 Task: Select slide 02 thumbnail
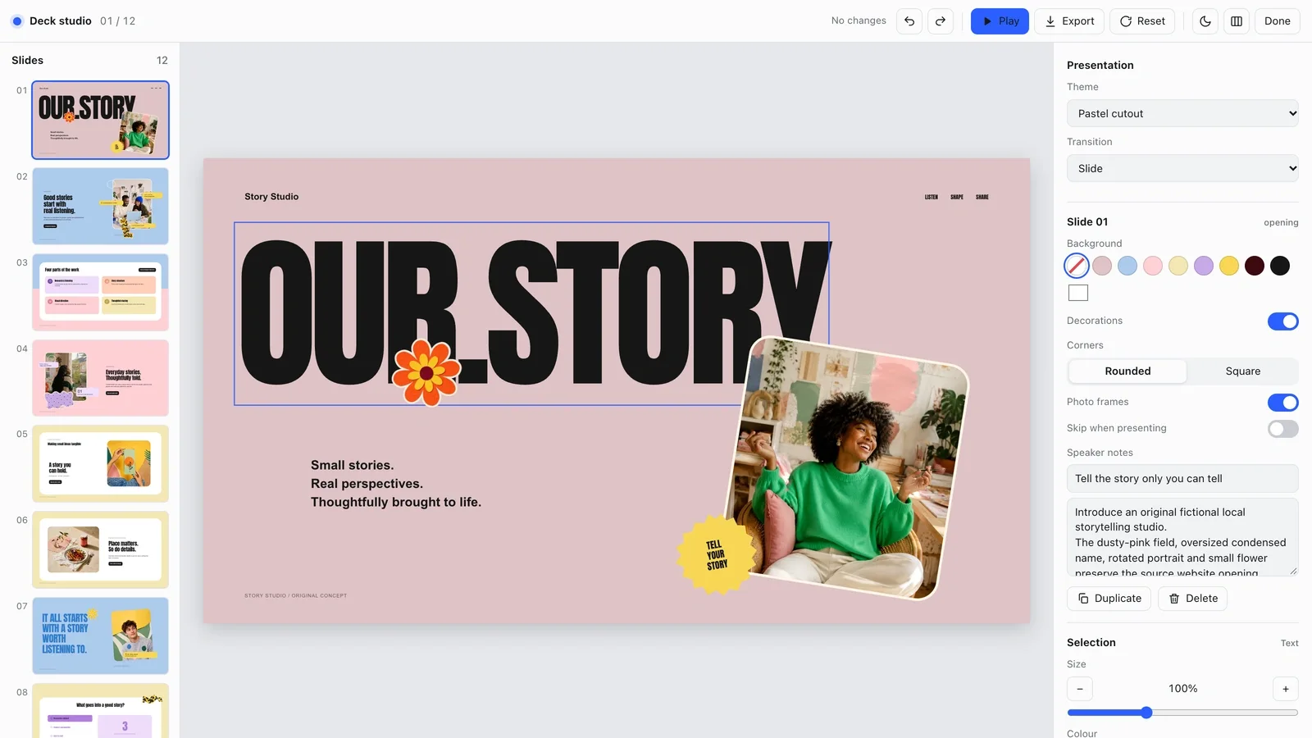coord(100,206)
